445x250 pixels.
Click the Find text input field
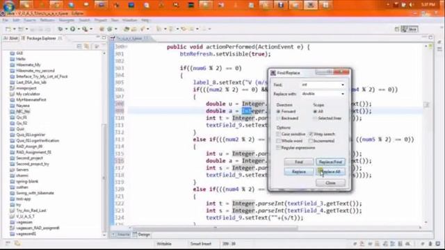321,85
